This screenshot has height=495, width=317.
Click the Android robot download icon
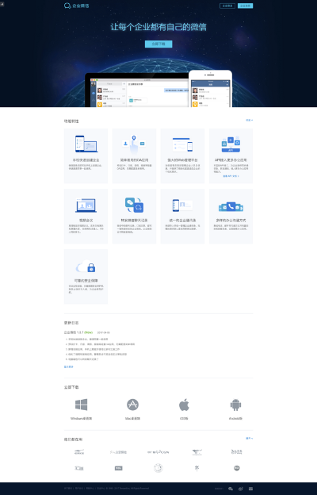(x=235, y=405)
